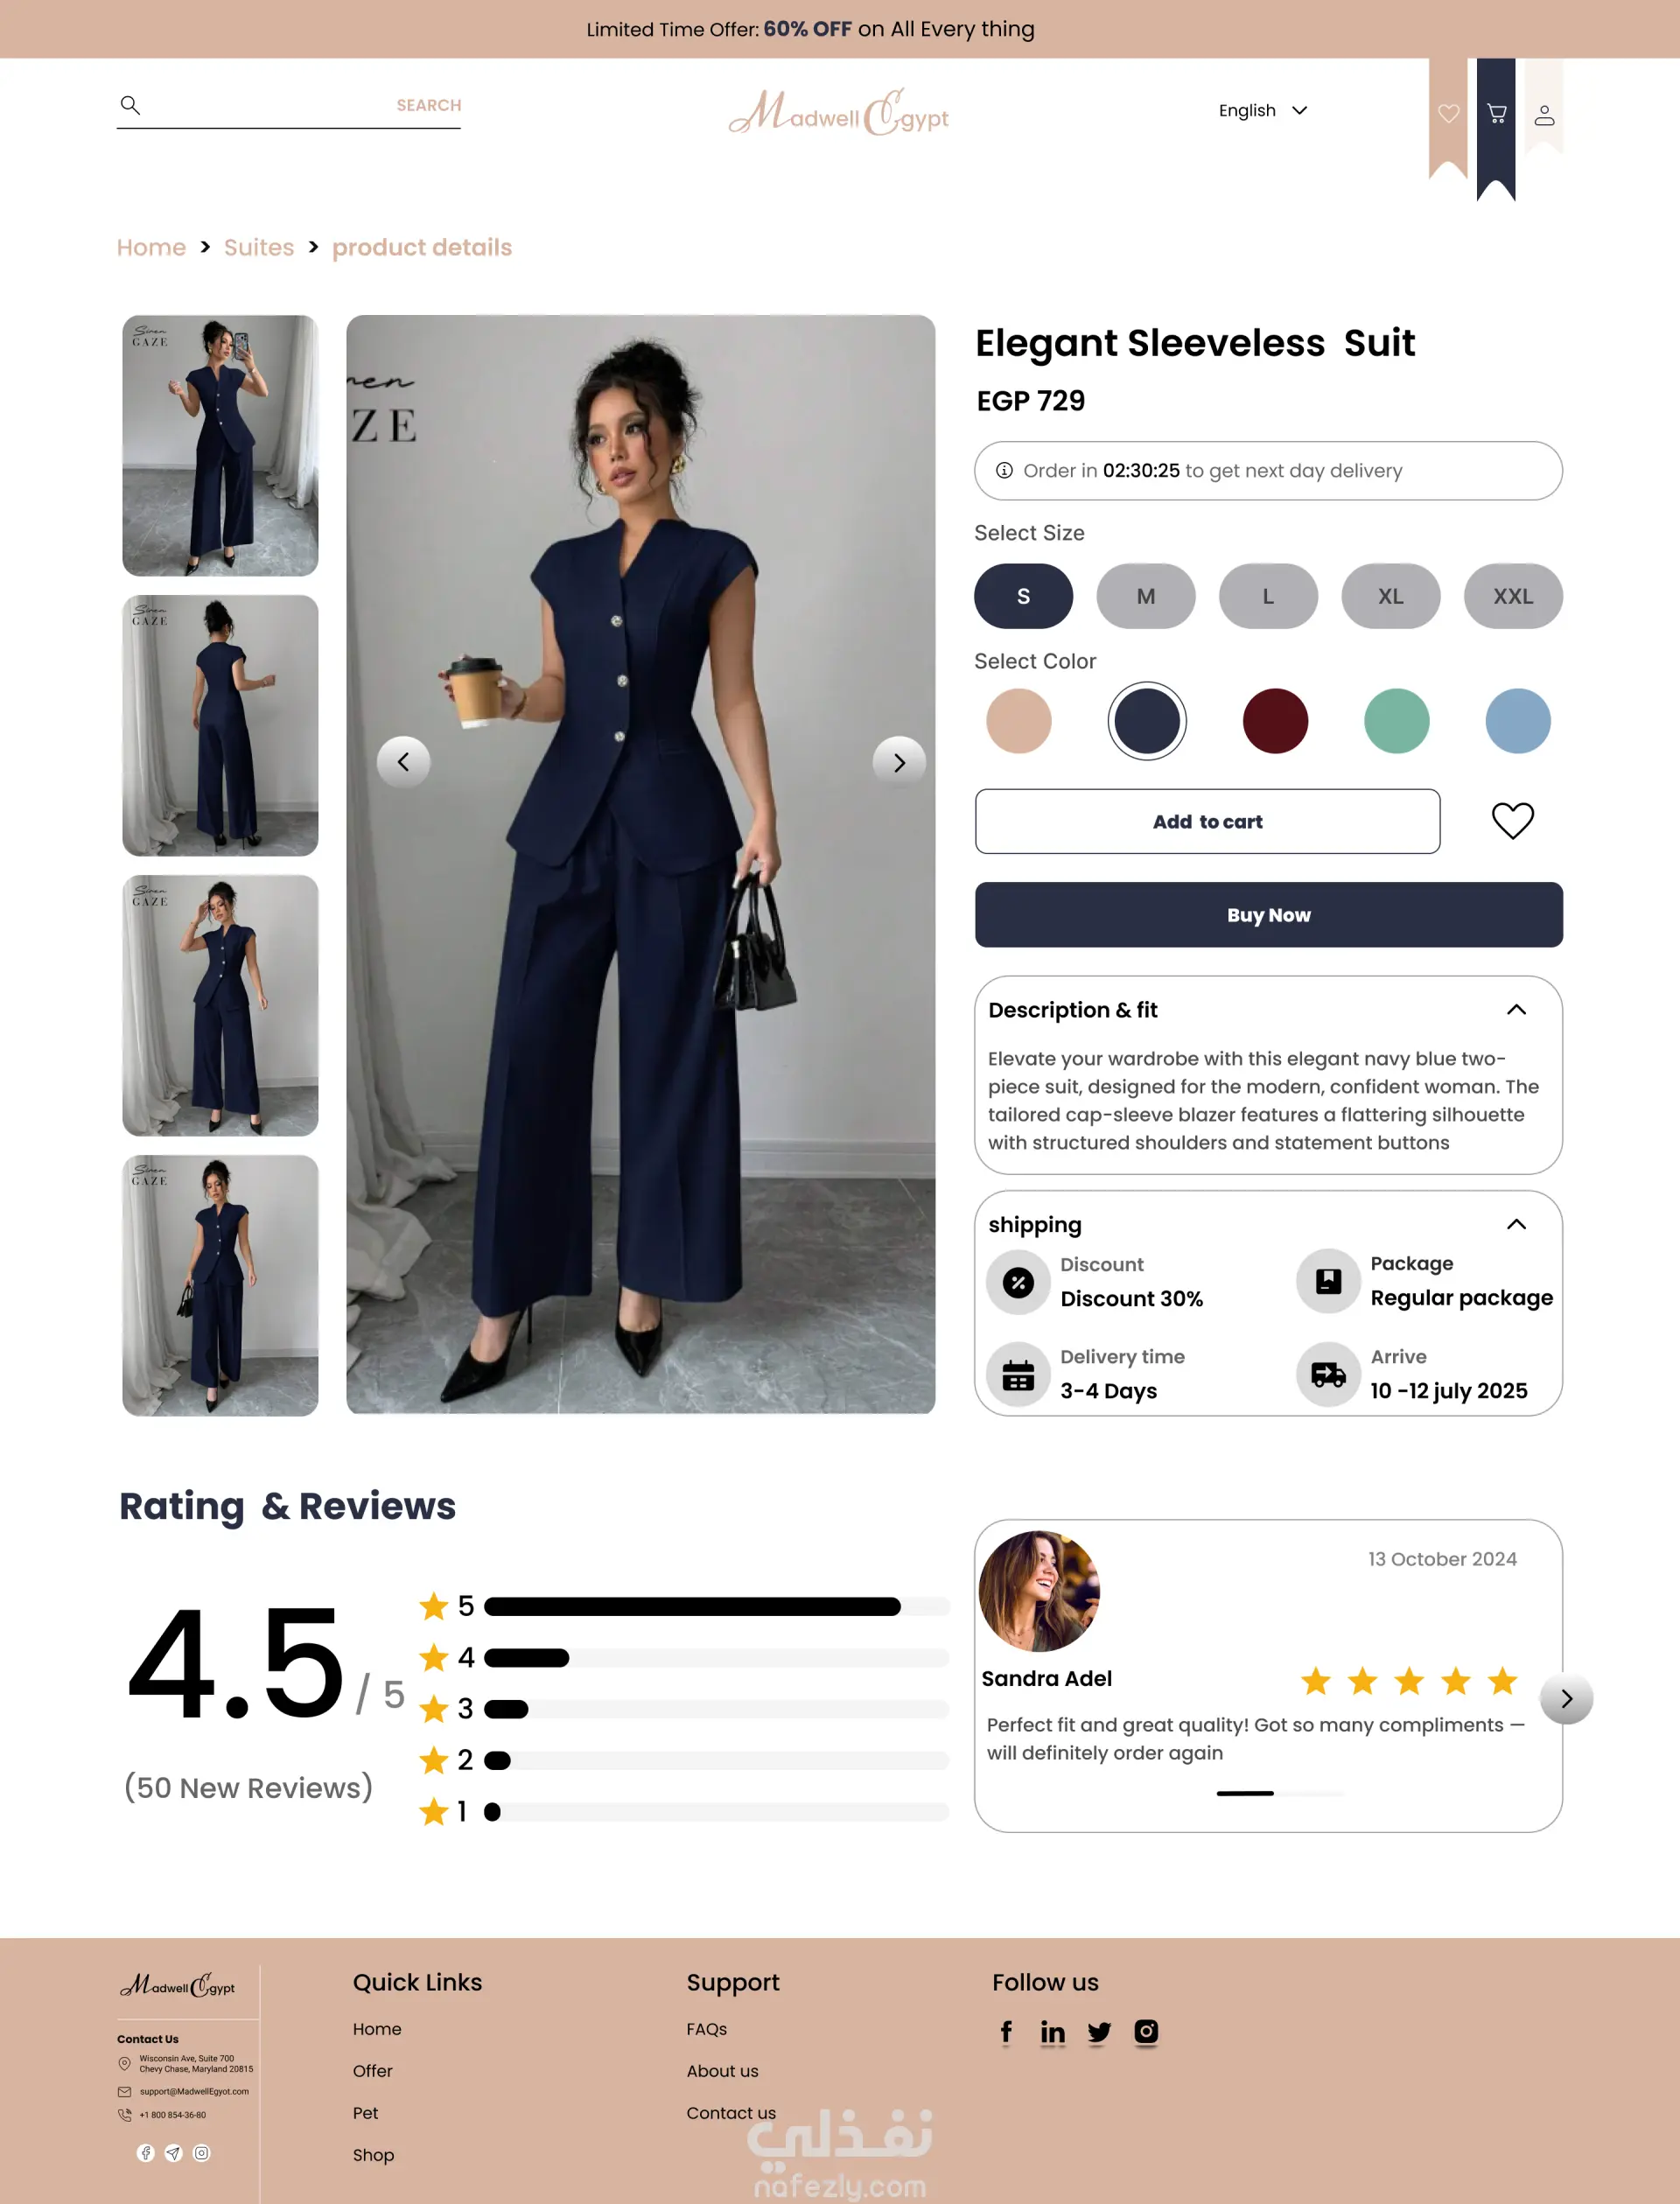Go to Home in the breadcrumb
This screenshot has height=2204, width=1680.
151,247
